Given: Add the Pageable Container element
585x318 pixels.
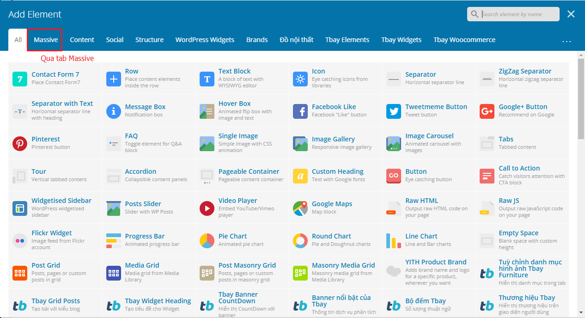Looking at the screenshot, I should pyautogui.click(x=242, y=176).
